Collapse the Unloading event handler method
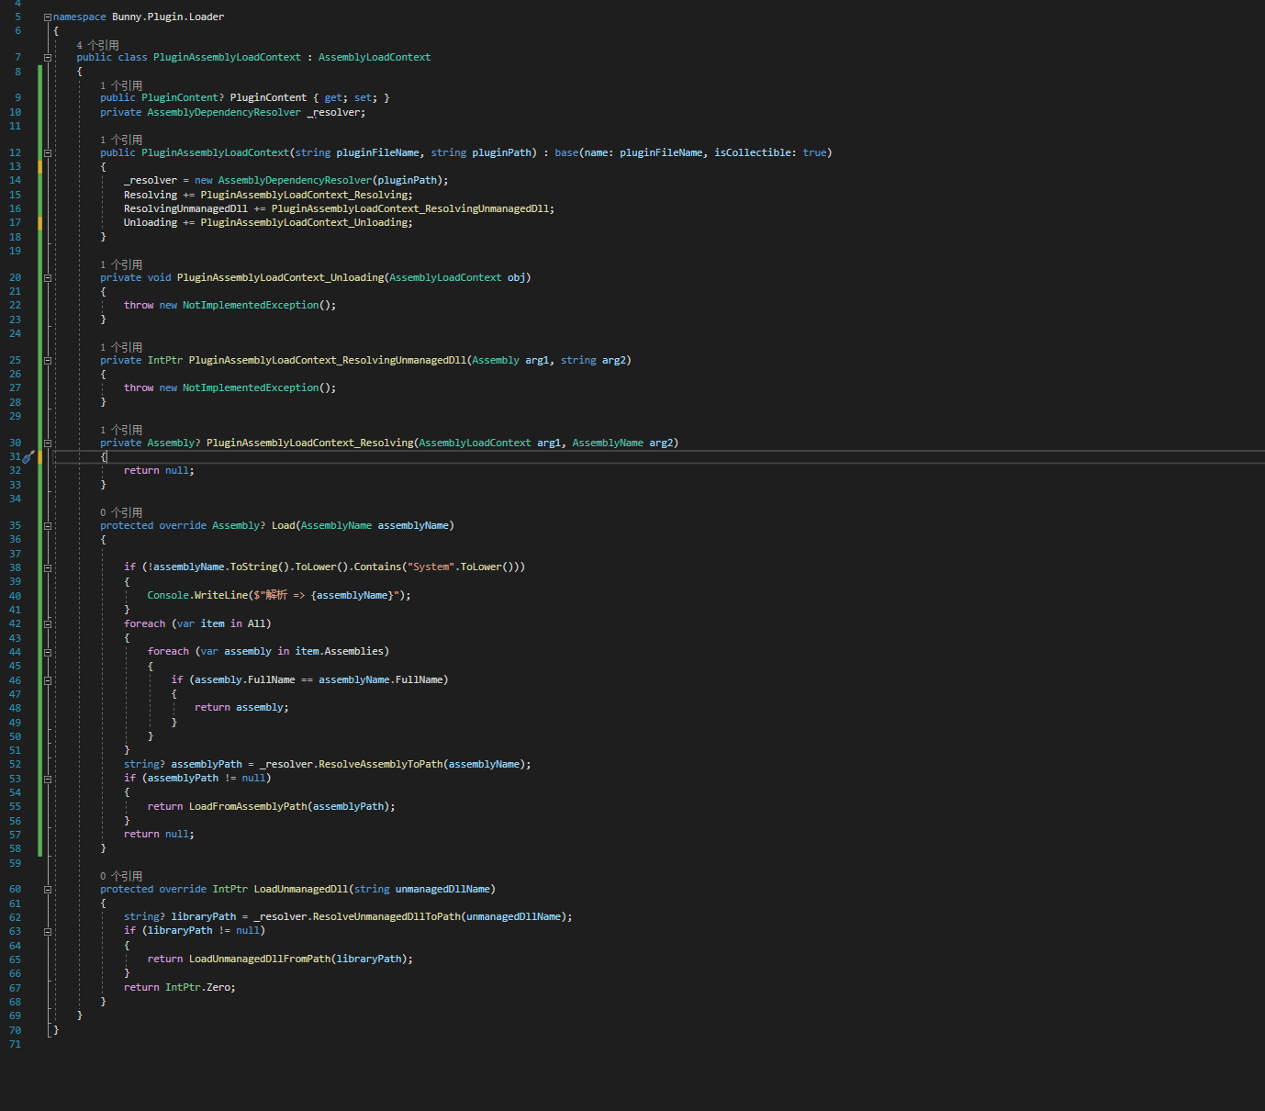This screenshot has height=1111, width=1265. point(47,277)
